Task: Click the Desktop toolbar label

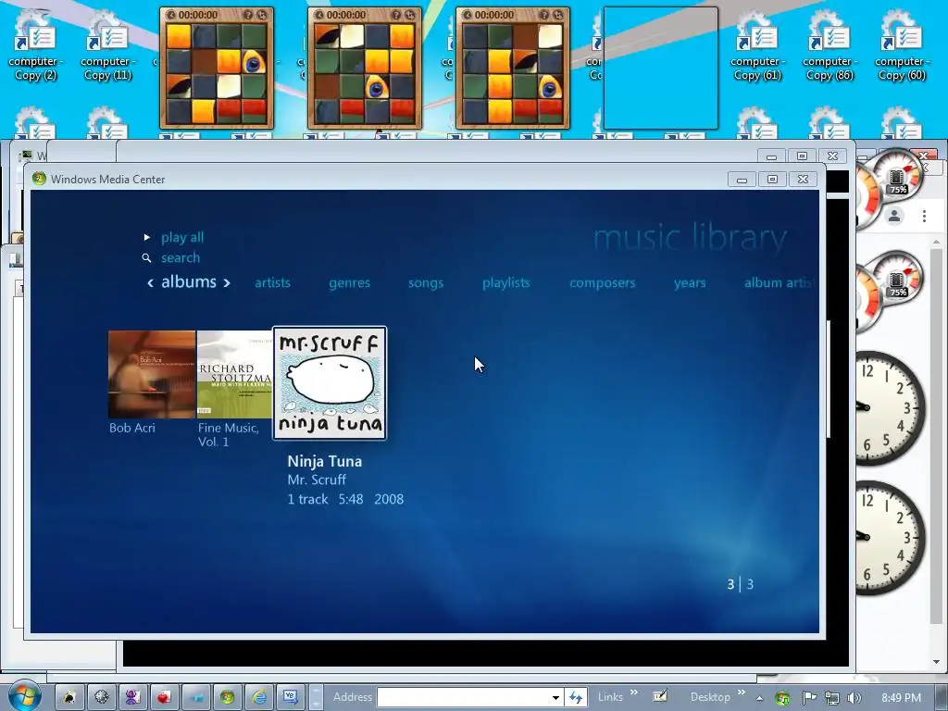Action: click(x=710, y=697)
